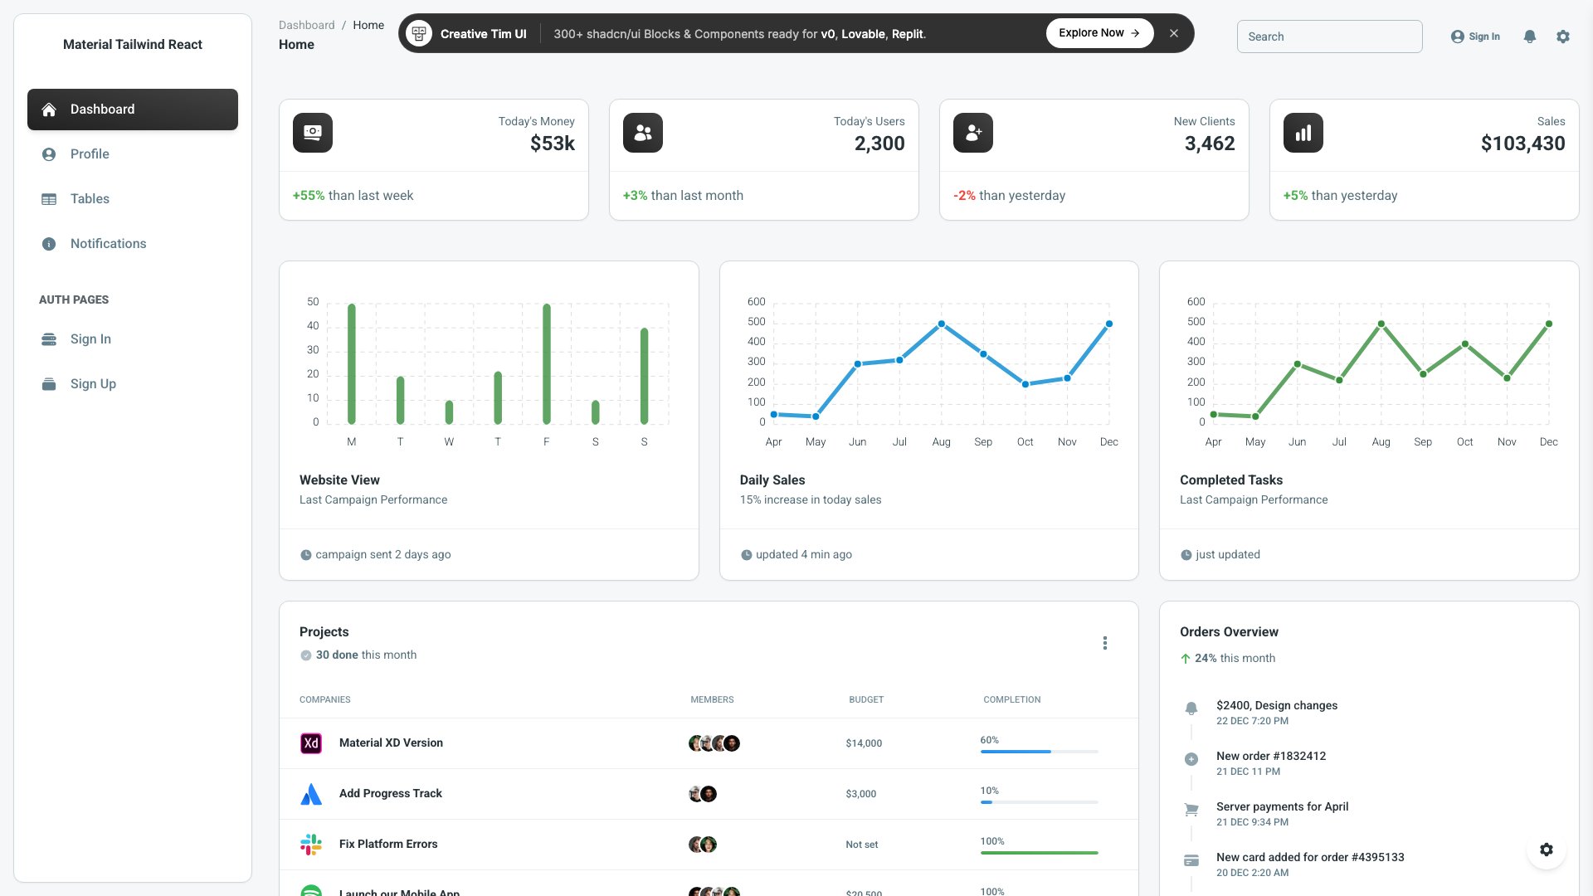This screenshot has height=896, width=1593.
Task: Click the shopping cart icon in Orders Overview
Action: click(x=1191, y=809)
